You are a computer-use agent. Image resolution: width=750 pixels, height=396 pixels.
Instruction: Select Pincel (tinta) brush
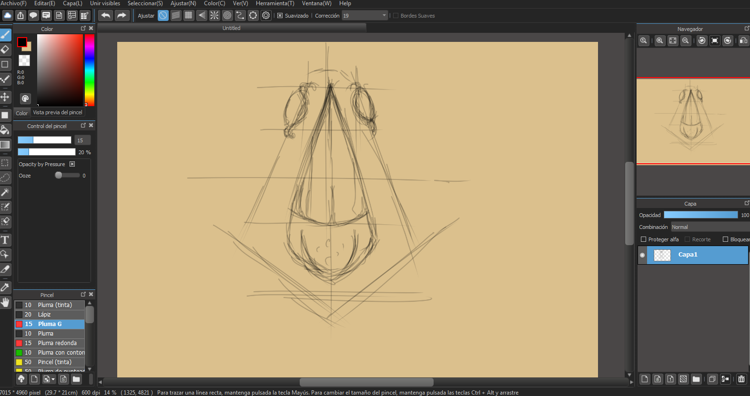tap(50, 362)
